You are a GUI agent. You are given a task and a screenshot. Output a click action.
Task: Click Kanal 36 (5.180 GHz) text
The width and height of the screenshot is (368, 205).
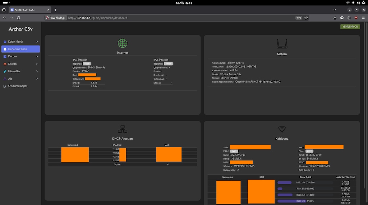tap(310, 155)
